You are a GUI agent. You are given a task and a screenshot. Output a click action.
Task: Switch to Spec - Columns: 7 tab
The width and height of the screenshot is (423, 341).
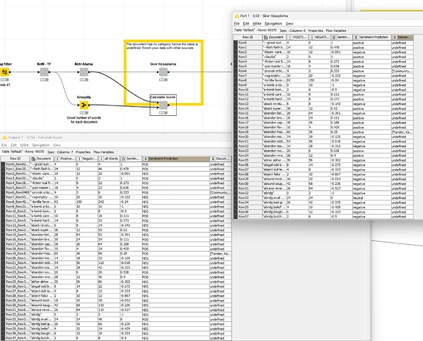pyautogui.click(x=60, y=152)
